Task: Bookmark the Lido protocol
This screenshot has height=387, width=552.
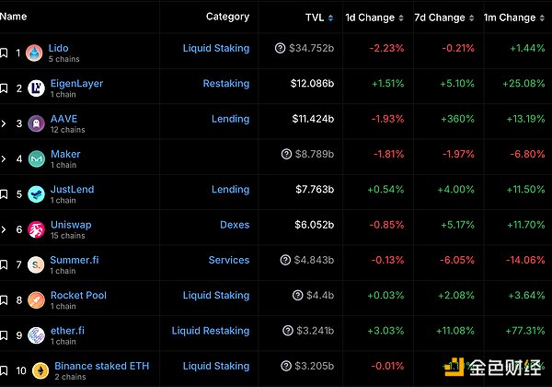Action: 5,53
